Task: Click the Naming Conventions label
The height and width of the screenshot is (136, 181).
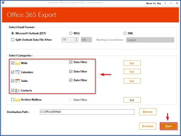Action: pyautogui.click(x=110, y=40)
